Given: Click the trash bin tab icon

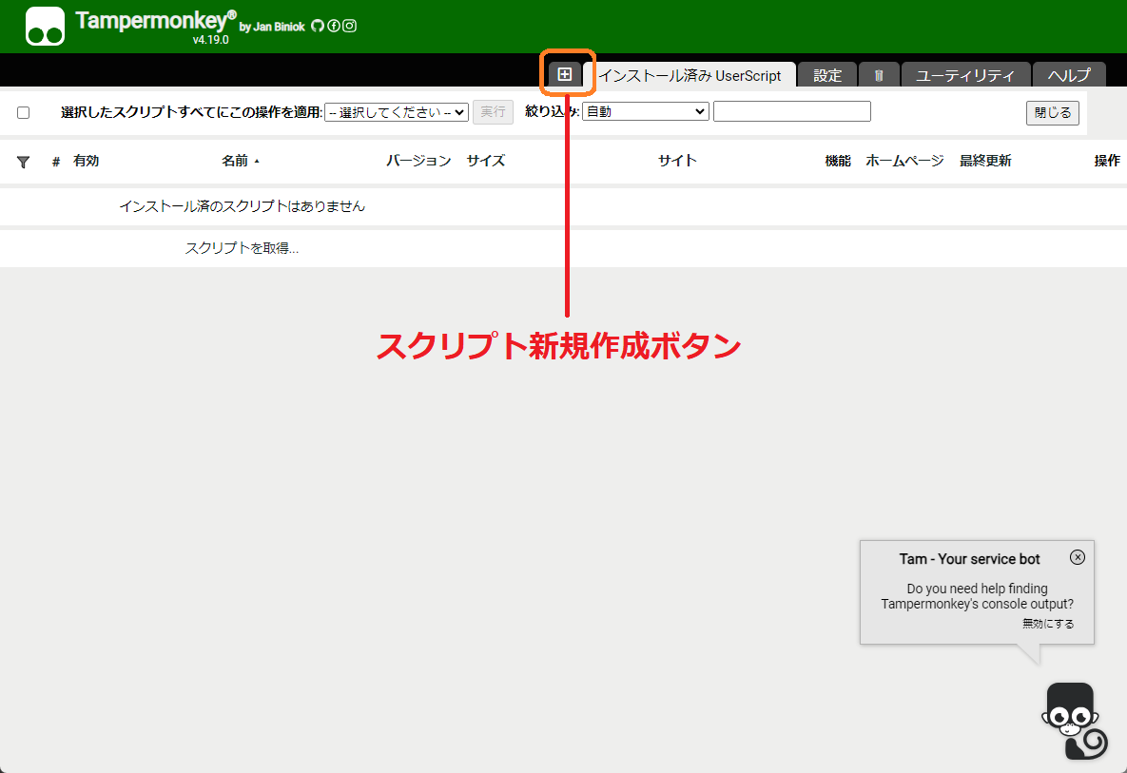Looking at the screenshot, I should 879,74.
